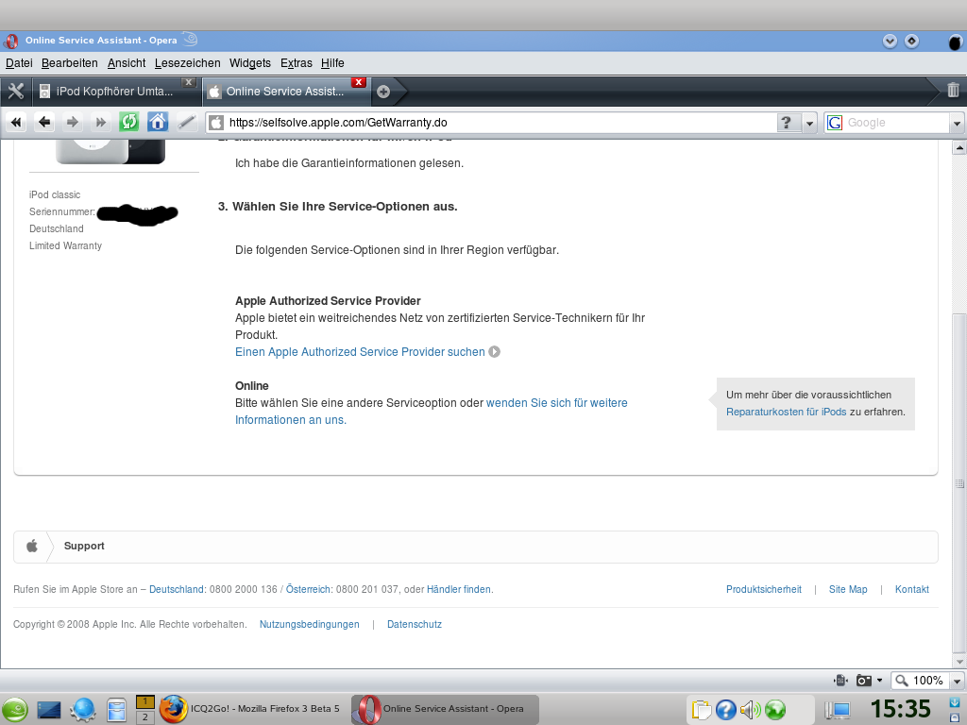Click the Support breadcrumb label
Image resolution: width=967 pixels, height=725 pixels.
tap(84, 546)
